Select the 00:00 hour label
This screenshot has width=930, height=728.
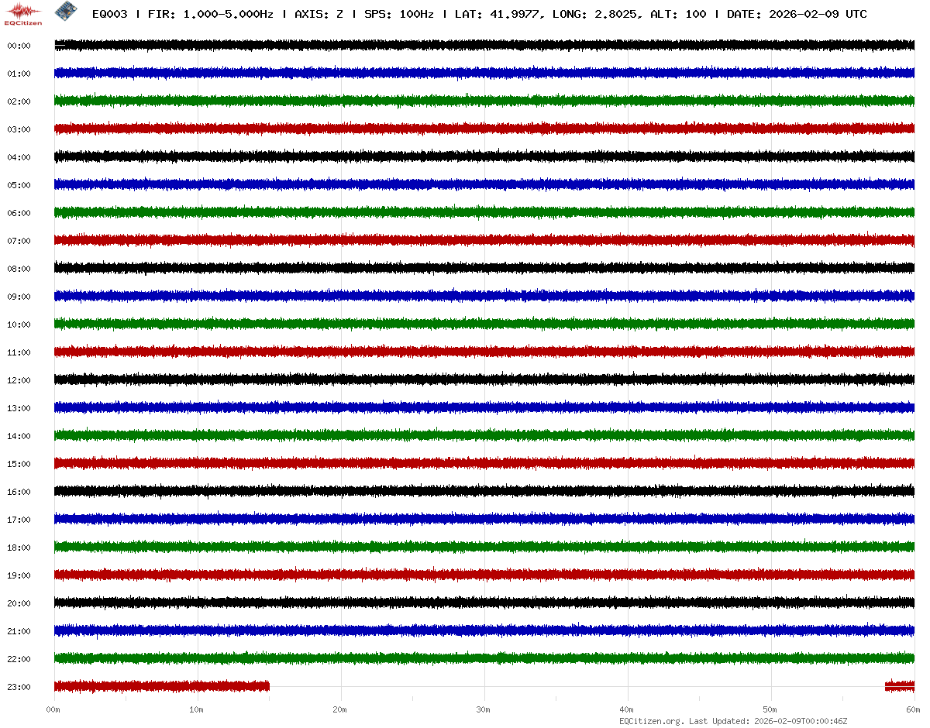19,46
